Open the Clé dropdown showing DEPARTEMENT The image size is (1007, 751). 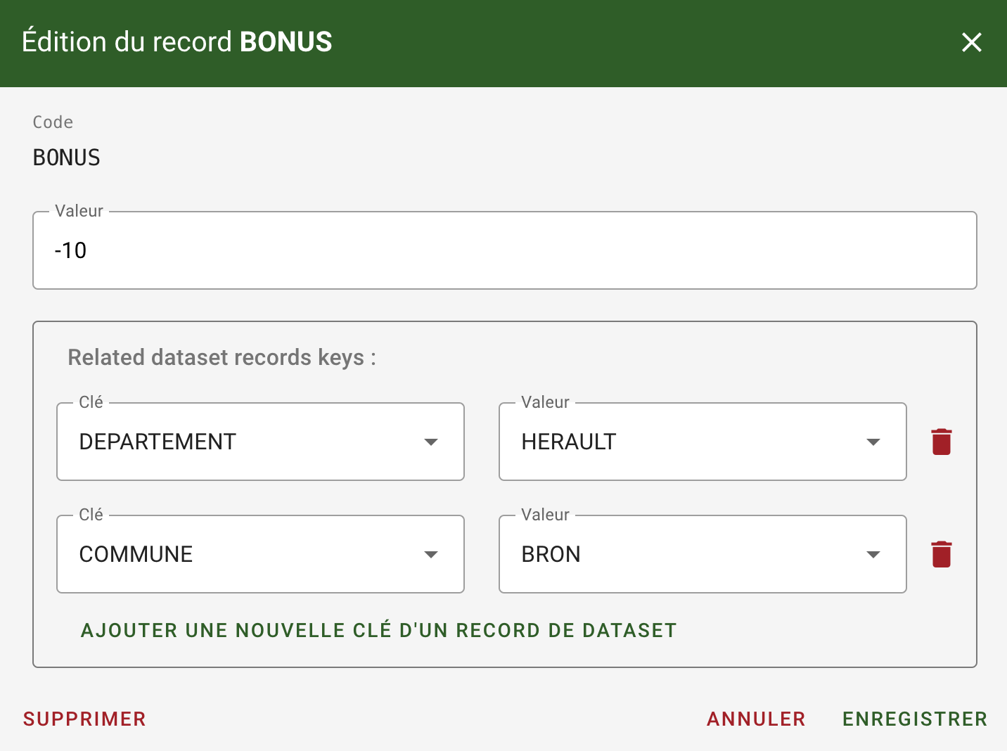tap(246, 442)
